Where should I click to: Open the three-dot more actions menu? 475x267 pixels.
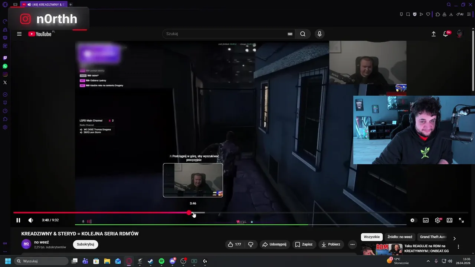point(353,244)
